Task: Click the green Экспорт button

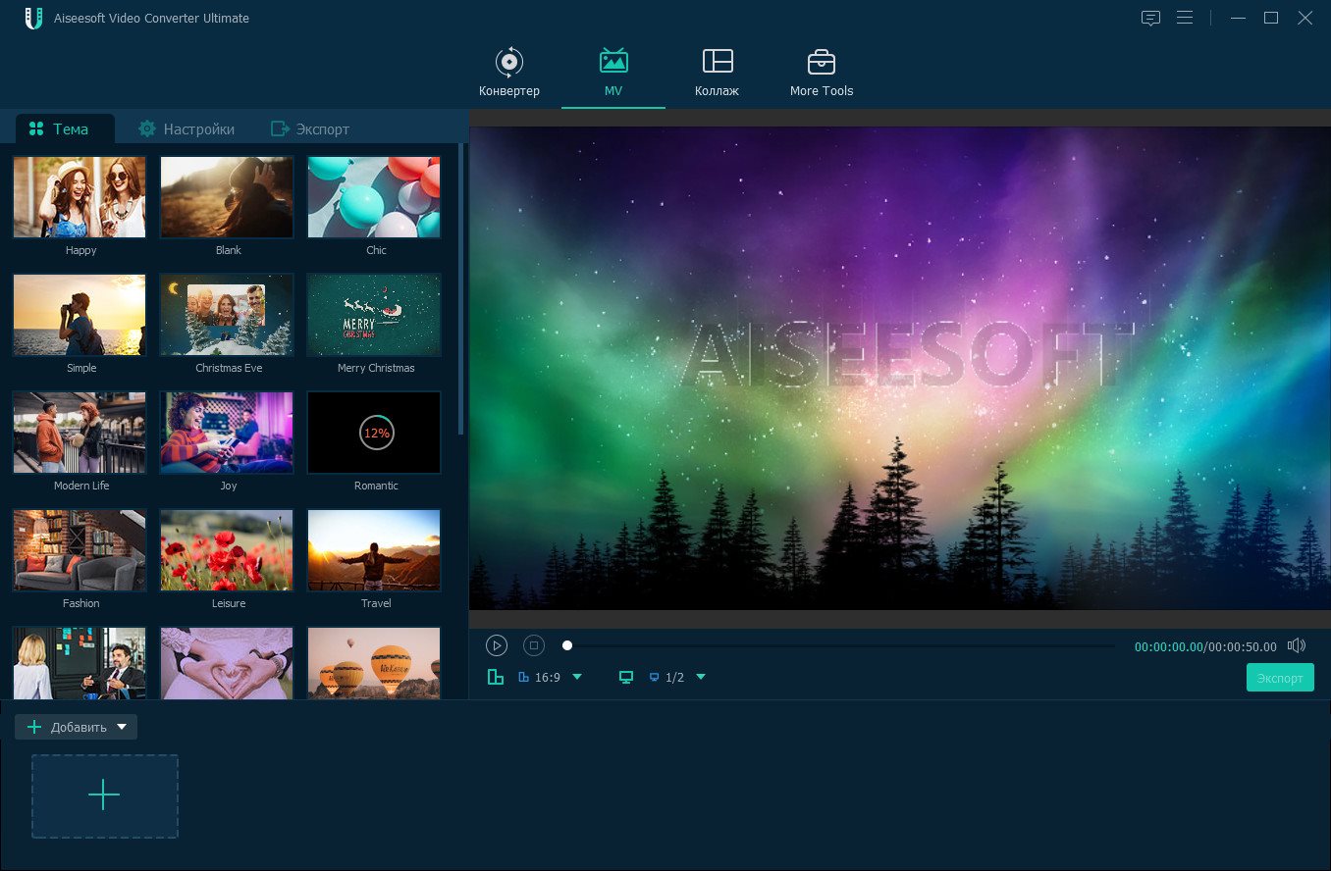Action: (1280, 678)
